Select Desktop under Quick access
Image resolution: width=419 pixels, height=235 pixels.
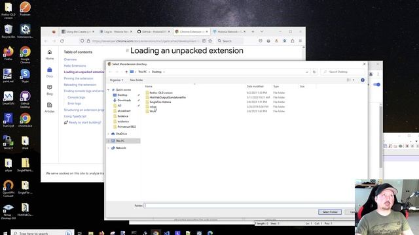click(x=122, y=95)
